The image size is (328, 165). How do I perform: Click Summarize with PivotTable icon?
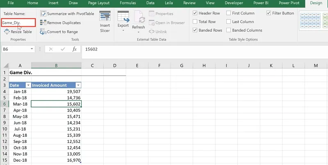[x=43, y=14]
